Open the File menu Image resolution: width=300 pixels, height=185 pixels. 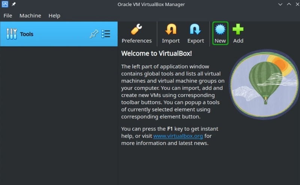8,16
